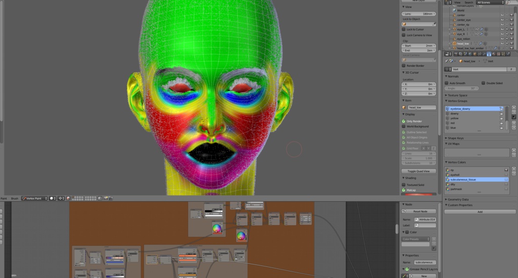Toggle the Matcap checkbox
Image resolution: width=518 pixels, height=278 pixels.
pos(403,190)
